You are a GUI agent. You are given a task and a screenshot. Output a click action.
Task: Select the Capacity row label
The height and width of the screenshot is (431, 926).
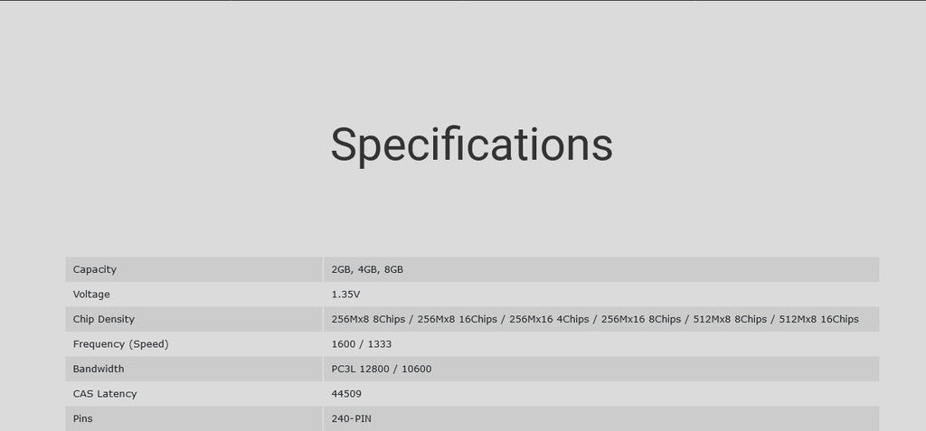[x=94, y=269]
